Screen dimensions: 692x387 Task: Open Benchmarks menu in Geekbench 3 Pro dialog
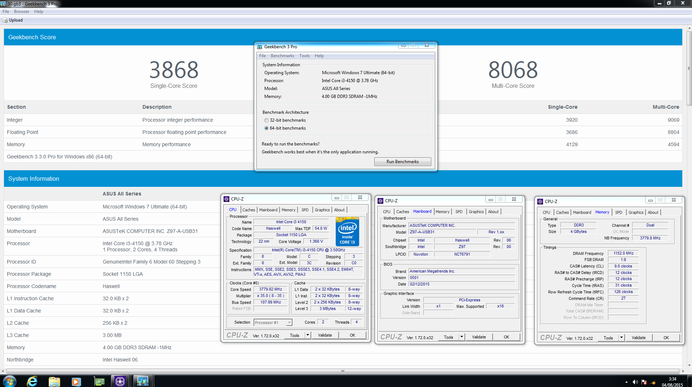(x=282, y=56)
